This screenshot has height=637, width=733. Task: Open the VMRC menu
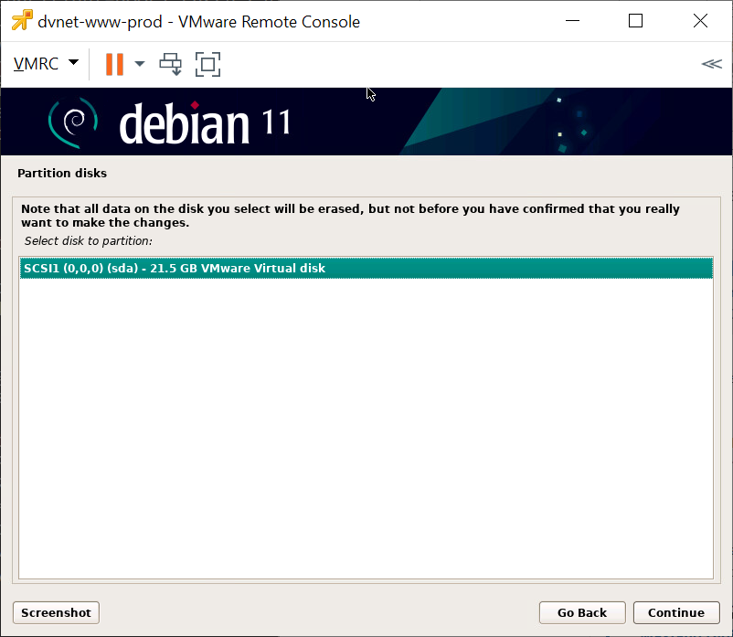pyautogui.click(x=37, y=64)
